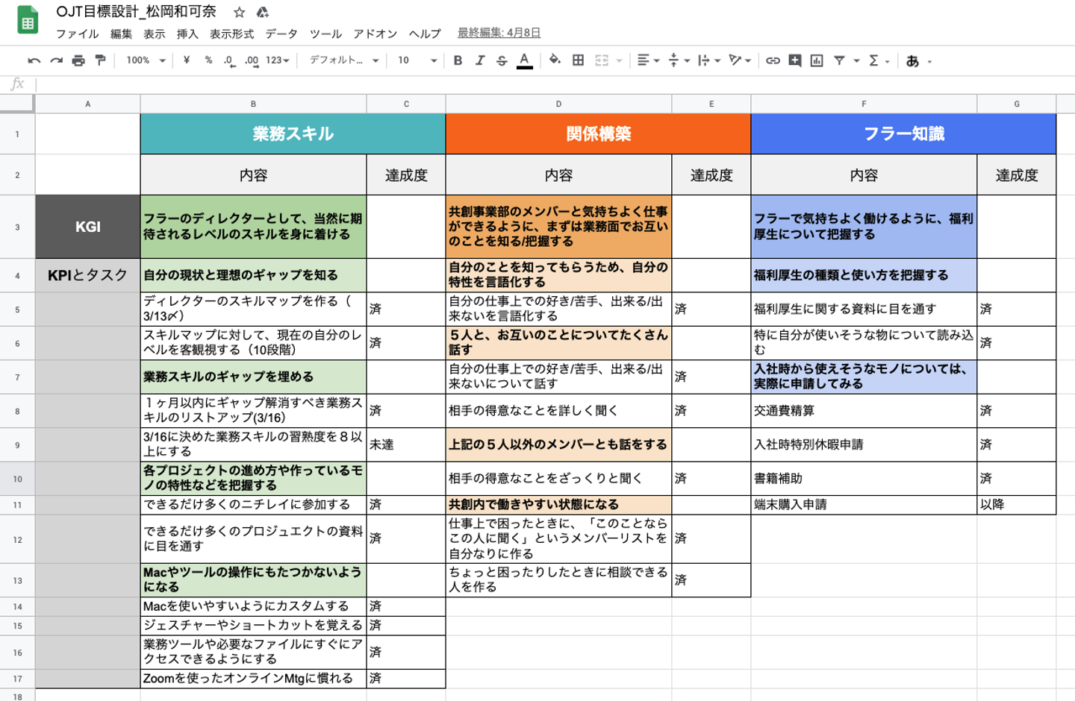
Task: Decrease decimal places
Action: click(x=229, y=60)
